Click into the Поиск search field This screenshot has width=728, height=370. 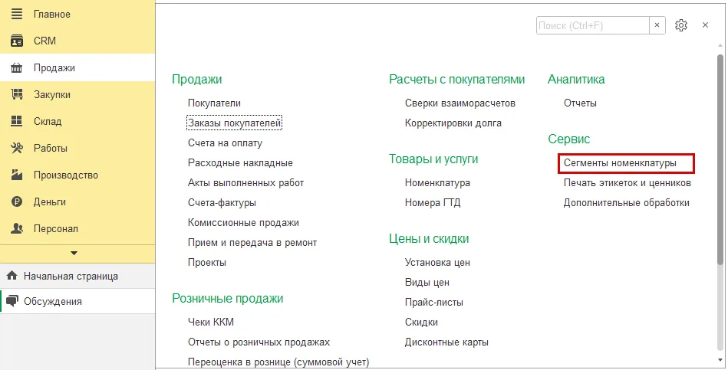(x=592, y=25)
